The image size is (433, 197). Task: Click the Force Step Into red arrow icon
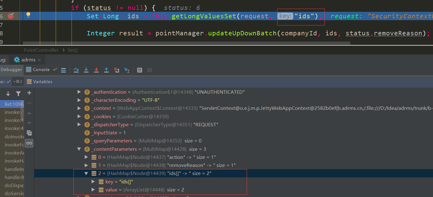coord(96,70)
